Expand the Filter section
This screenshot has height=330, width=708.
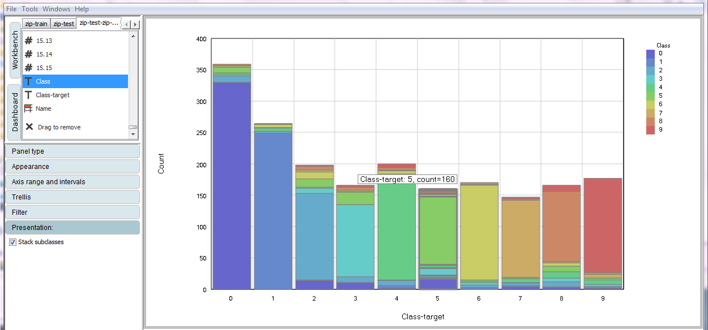(72, 212)
